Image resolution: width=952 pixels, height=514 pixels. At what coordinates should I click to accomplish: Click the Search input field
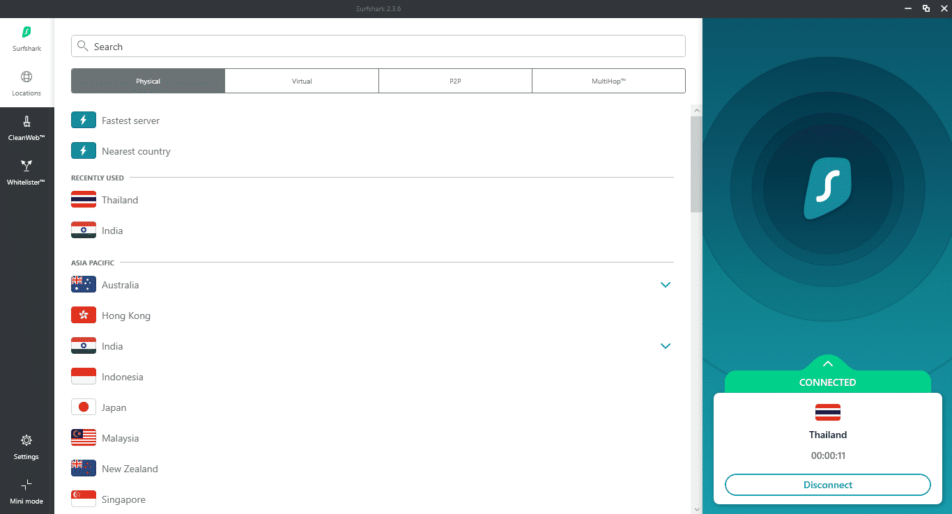pos(378,46)
